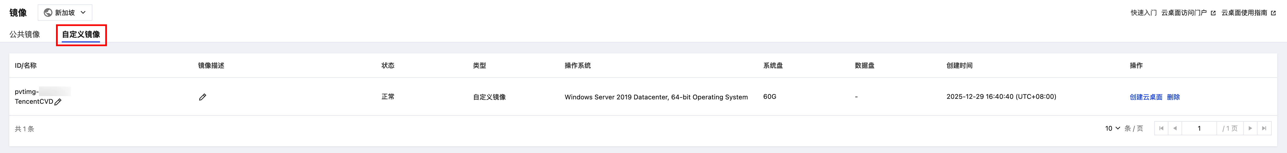Go to the first page of results

tap(1161, 128)
